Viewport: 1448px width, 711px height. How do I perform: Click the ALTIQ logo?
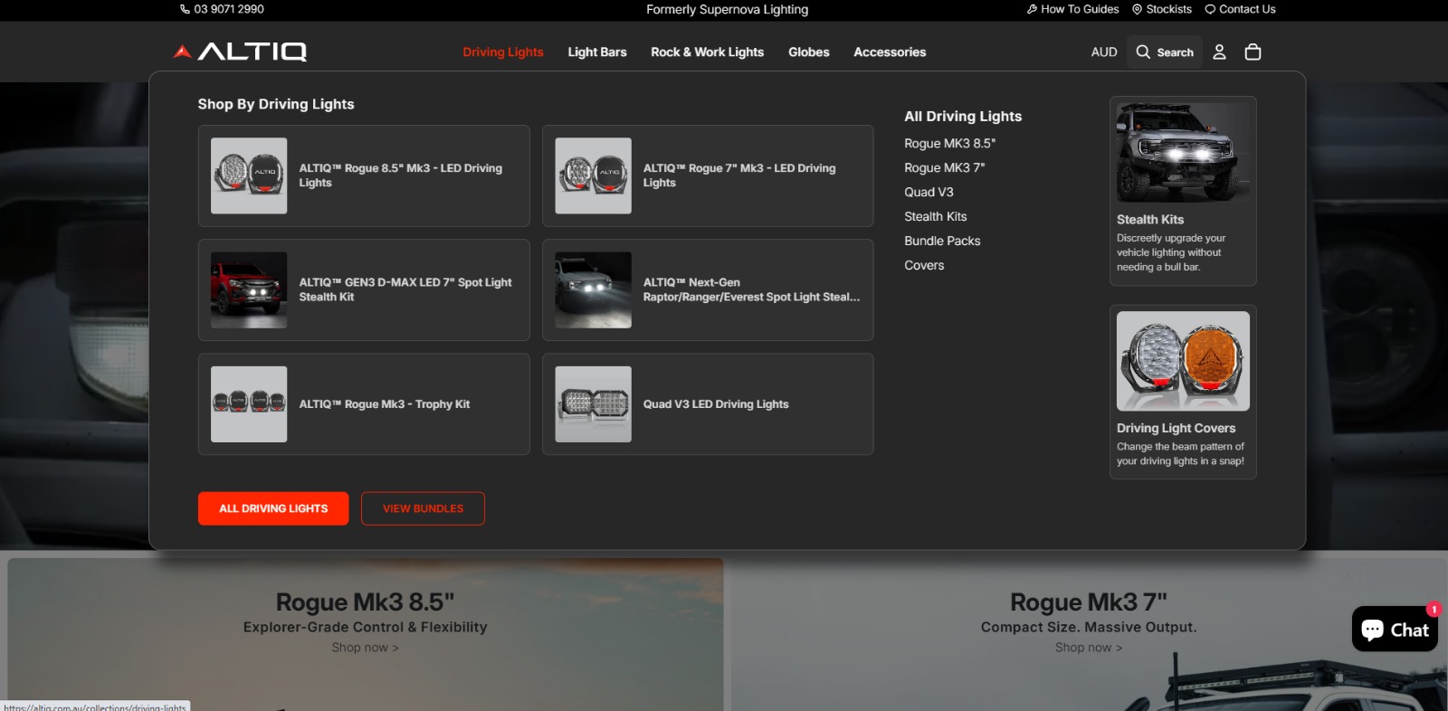point(240,52)
